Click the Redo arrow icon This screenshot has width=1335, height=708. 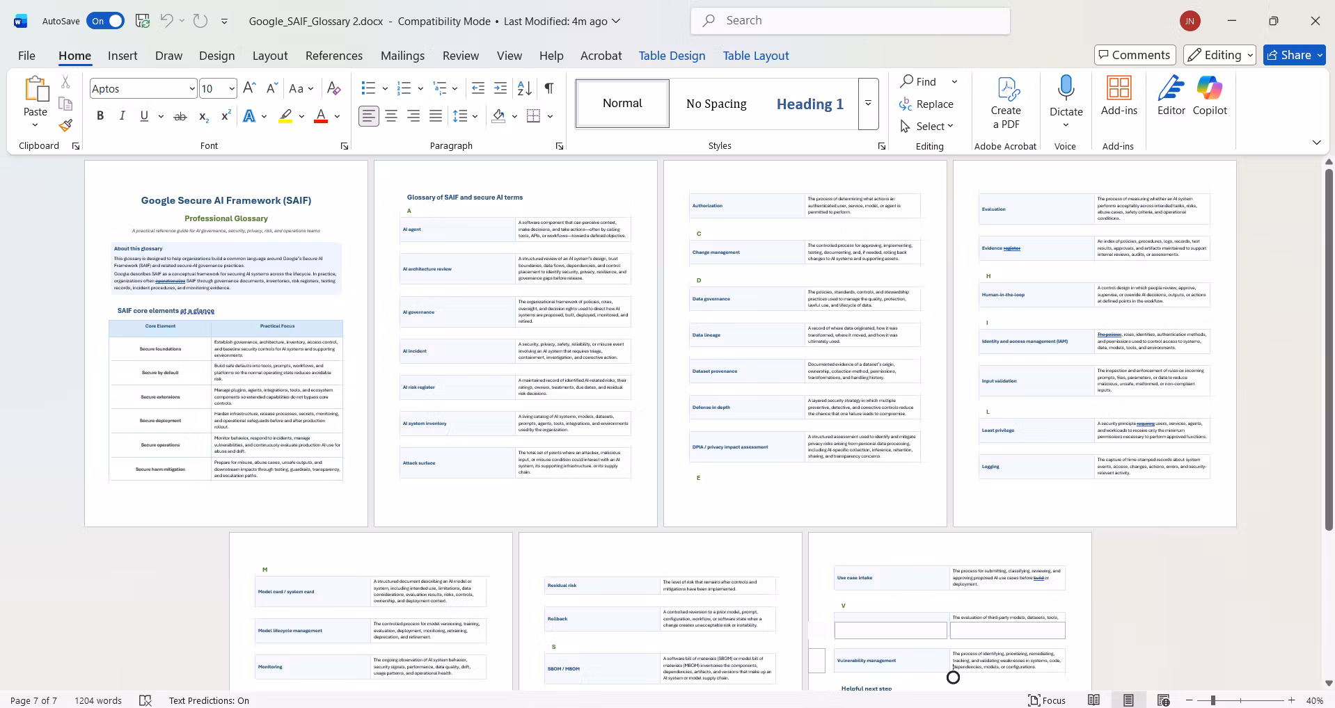click(x=200, y=21)
